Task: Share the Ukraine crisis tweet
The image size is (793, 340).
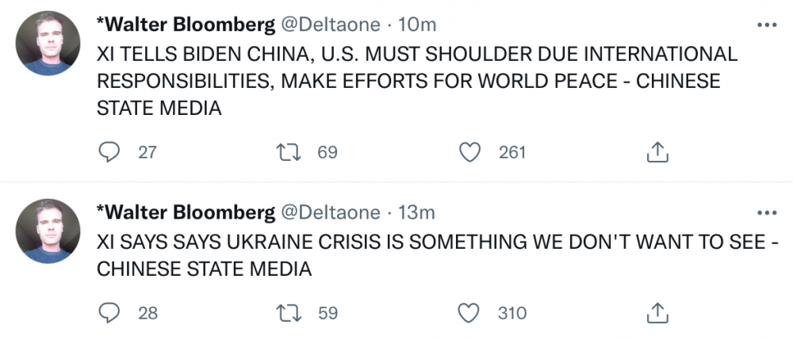Action: [x=658, y=313]
